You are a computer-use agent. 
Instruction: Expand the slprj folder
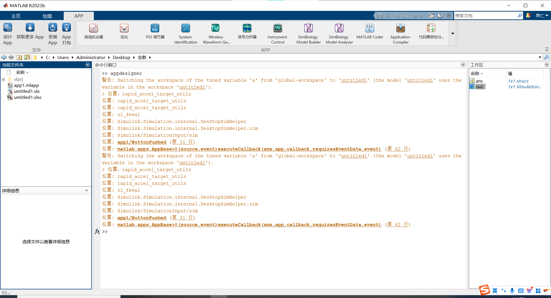tap(3, 79)
